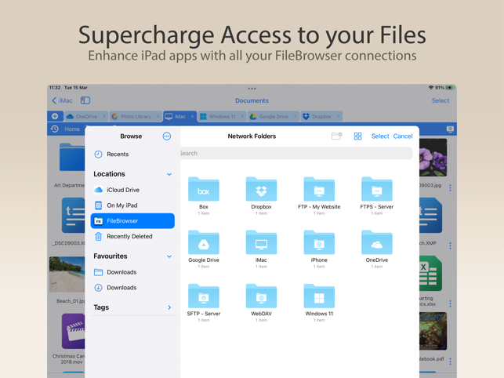Open Recents in the sidebar

tap(132, 154)
